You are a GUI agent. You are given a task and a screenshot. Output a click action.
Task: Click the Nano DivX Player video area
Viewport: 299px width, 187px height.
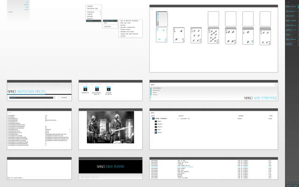110,166
